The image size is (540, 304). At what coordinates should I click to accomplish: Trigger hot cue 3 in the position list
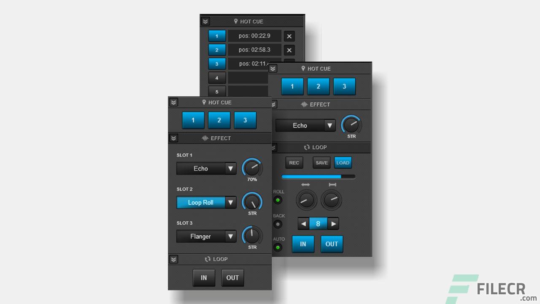tap(217, 64)
